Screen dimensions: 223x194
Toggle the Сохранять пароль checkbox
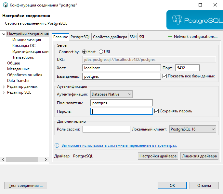coord(156,111)
